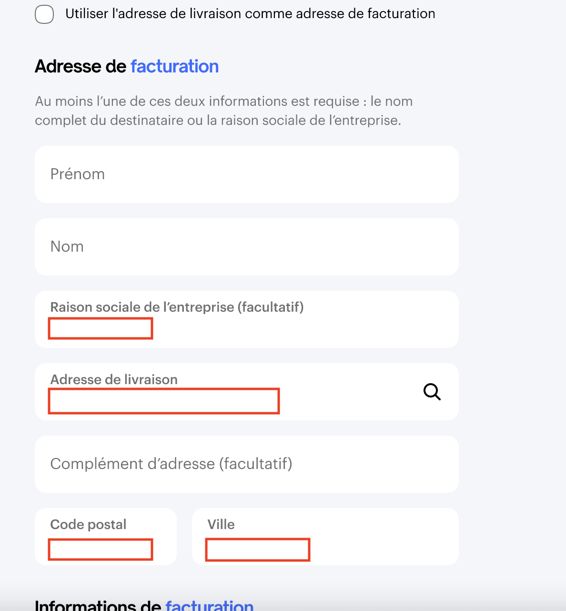Click the "Raison sociale de l'entreprise (facultatif)" label
Screen dimensions: 566x611
pos(177,307)
